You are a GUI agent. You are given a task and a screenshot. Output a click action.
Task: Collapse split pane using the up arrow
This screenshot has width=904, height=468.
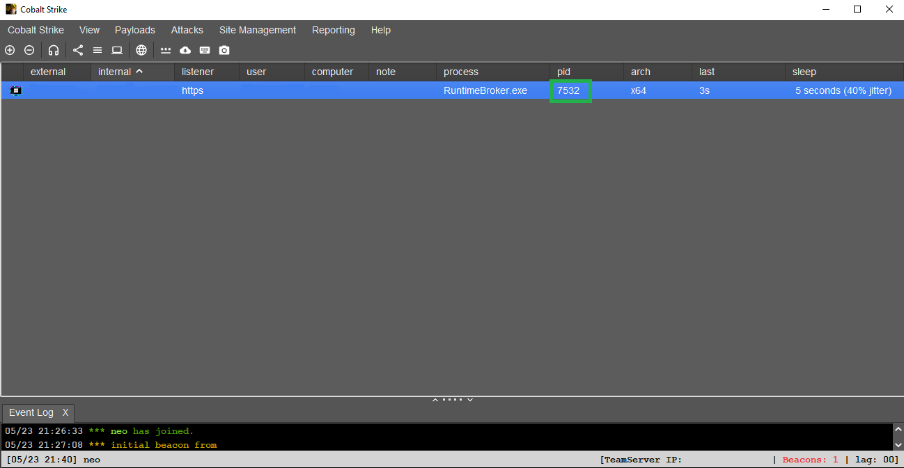(435, 400)
